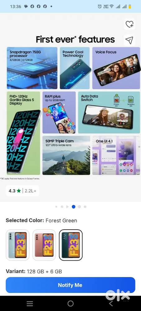This screenshot has height=311, width=141.
Task: Tap the Wi-Fi icon in status bar
Action: (112, 7)
